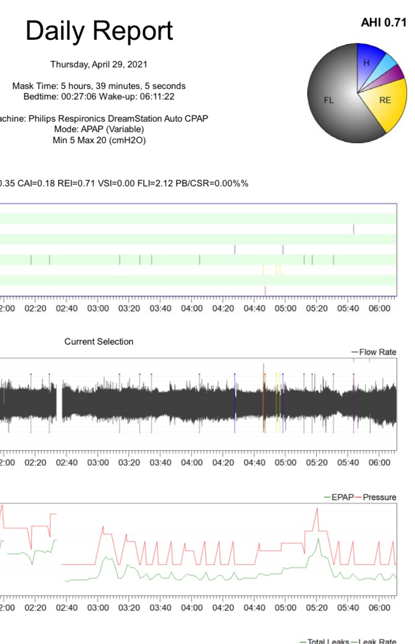The image size is (415, 644).
Task: Click the CAI REI VSI FLI indices line
Action: pyautogui.click(x=124, y=184)
